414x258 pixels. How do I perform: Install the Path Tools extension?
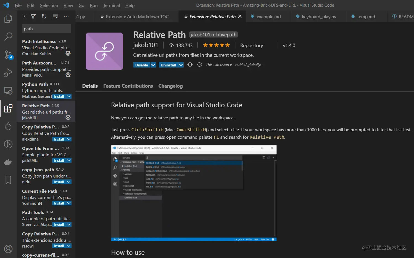point(59,225)
